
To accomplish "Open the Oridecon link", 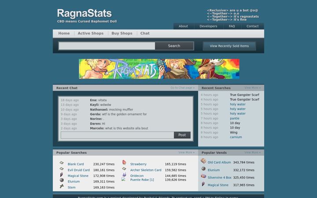I will [x=137, y=176].
